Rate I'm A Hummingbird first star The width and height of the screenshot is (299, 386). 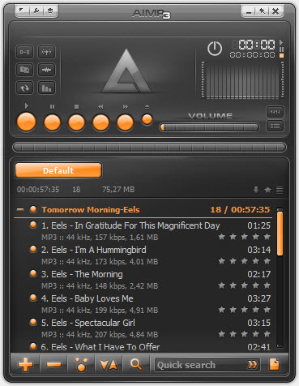[221, 261]
